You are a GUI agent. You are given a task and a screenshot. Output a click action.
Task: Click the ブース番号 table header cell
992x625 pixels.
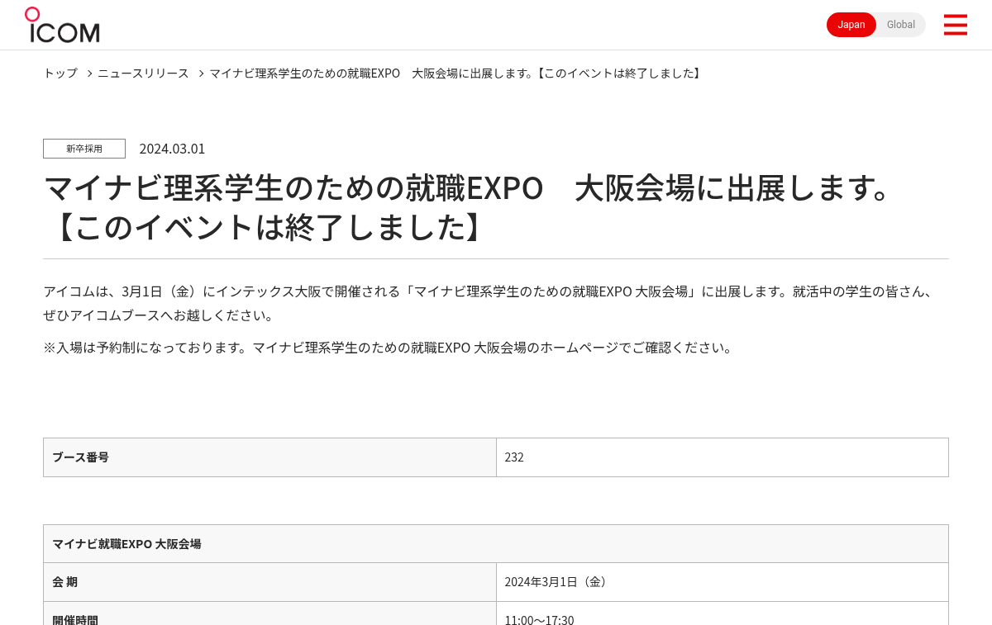click(x=269, y=457)
